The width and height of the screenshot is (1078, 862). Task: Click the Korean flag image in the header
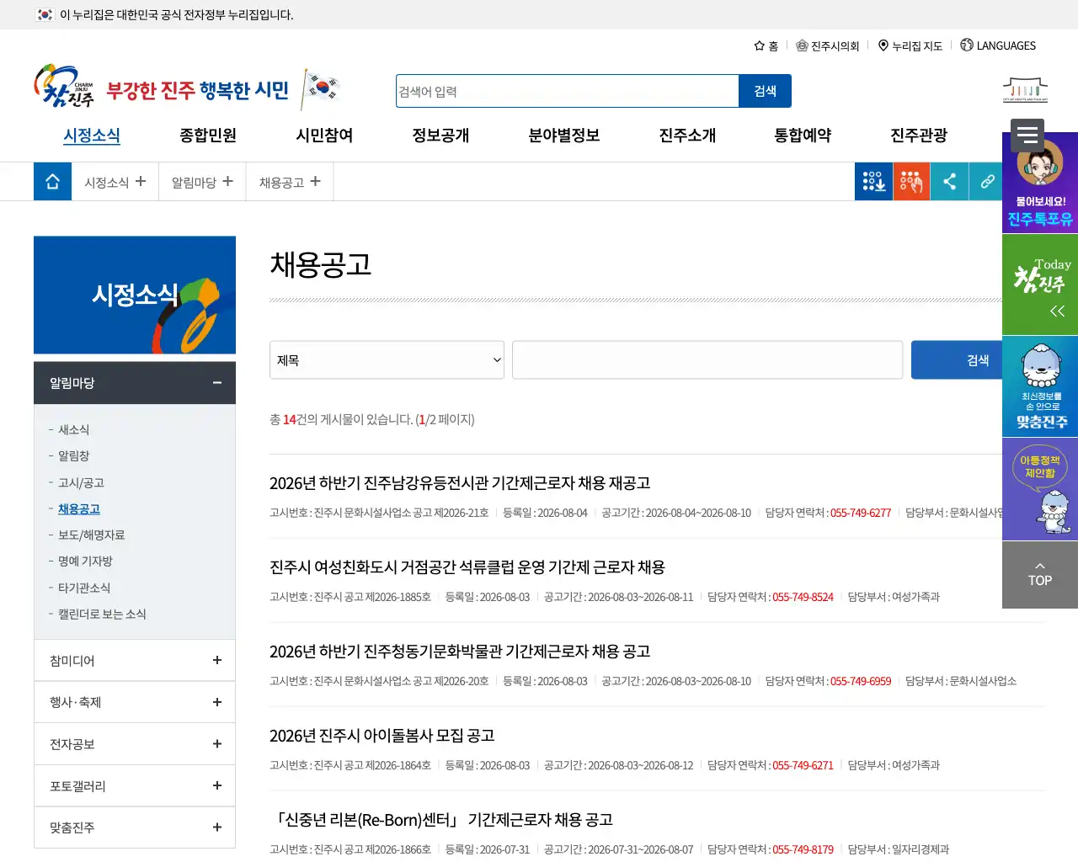(321, 88)
